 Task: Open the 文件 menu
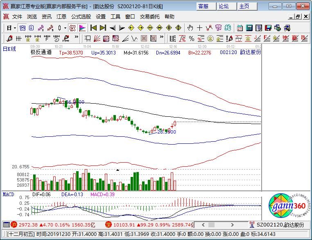coord(17,17)
